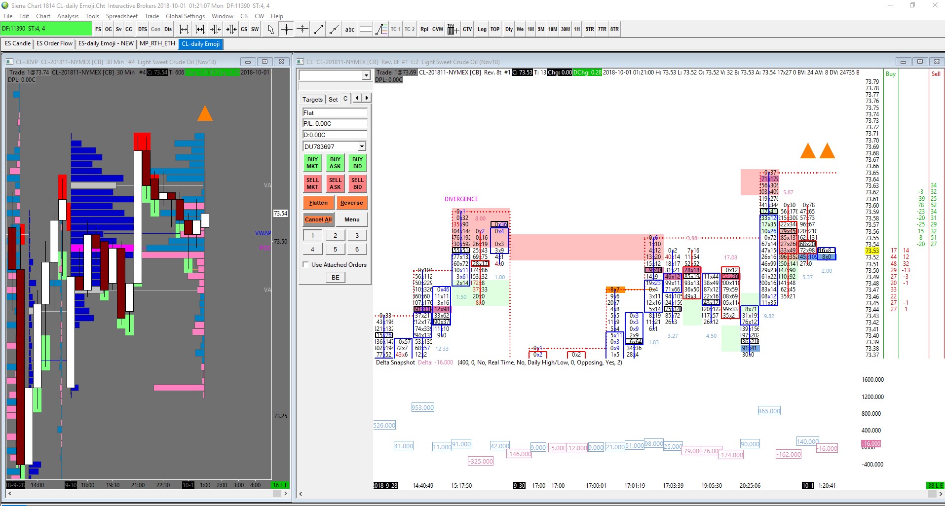Toggle the Log scale button
Screen dimensions: 945x506
(x=482, y=29)
